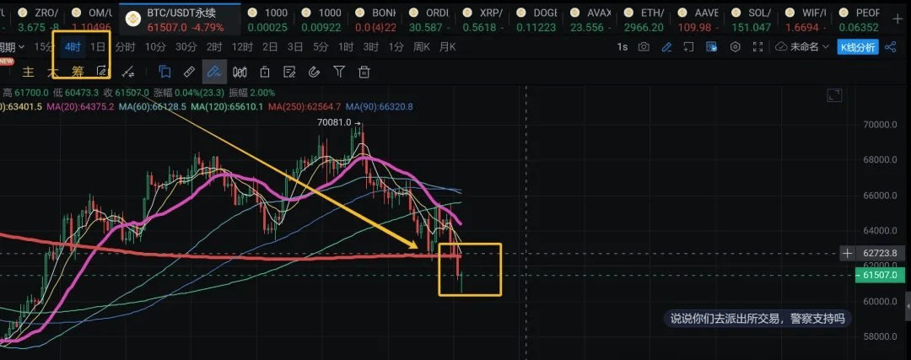Switch to 分时 timeframe

pos(125,47)
